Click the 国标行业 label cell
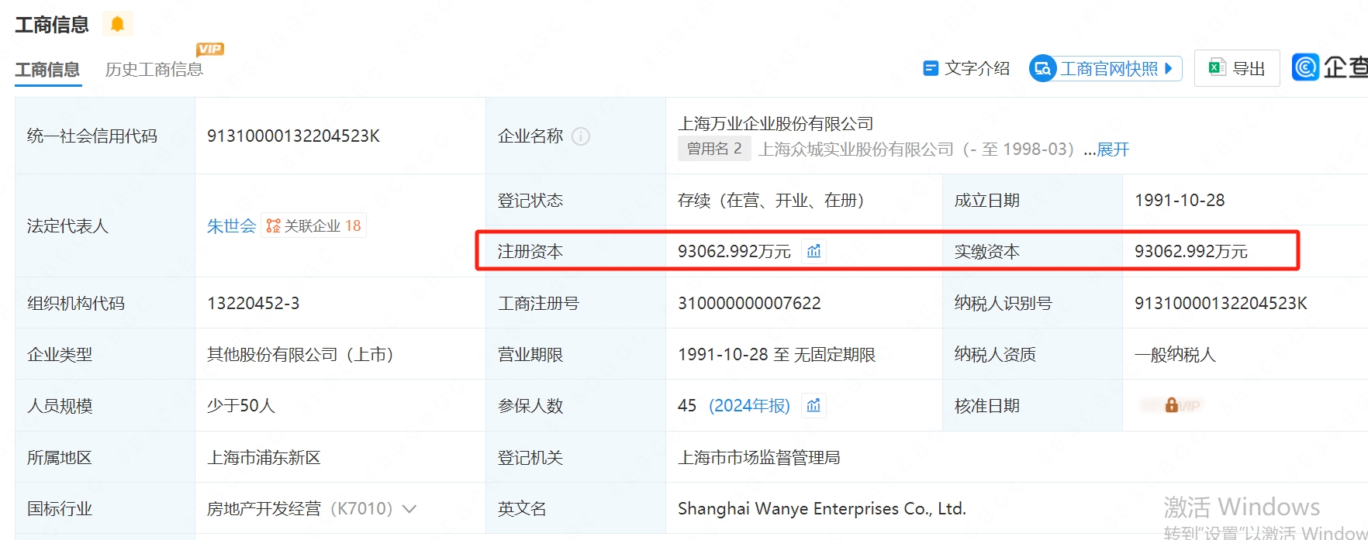 tap(105, 508)
